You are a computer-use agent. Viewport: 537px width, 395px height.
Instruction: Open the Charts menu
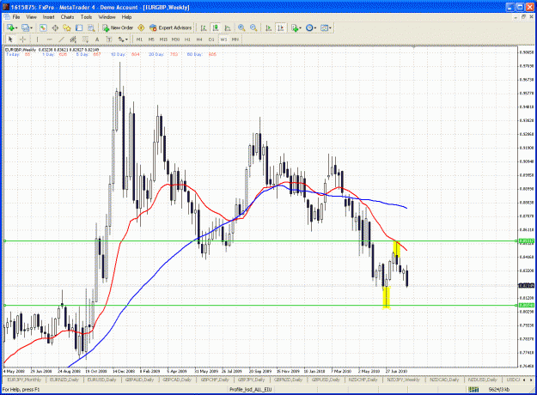click(67, 17)
